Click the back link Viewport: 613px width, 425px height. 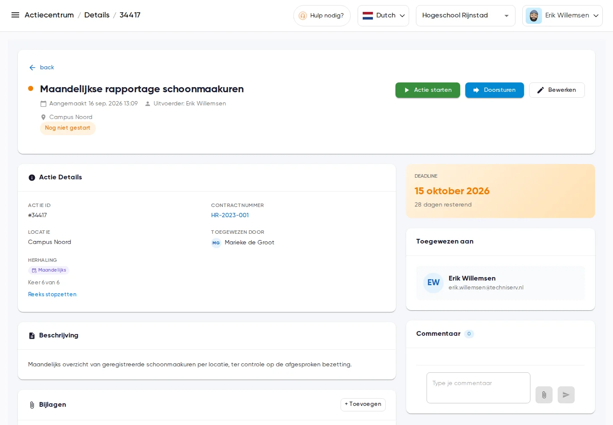tap(47, 68)
